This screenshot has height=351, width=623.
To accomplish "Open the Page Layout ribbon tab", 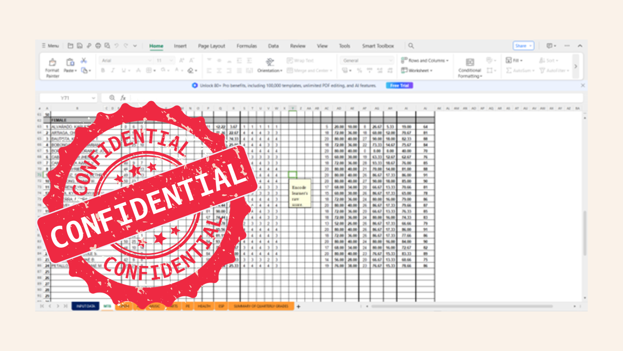I will (211, 46).
